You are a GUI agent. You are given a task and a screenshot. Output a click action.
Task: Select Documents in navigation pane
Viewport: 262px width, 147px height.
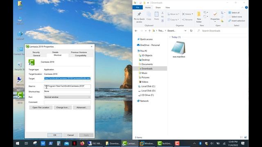147,64
